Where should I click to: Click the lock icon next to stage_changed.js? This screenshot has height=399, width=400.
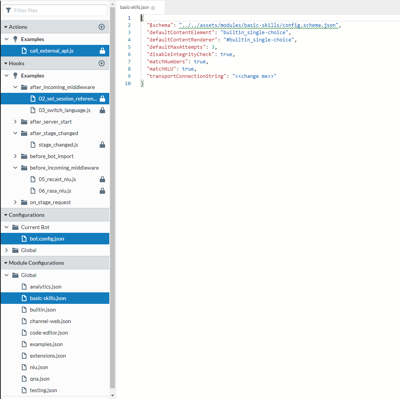pyautogui.click(x=102, y=145)
